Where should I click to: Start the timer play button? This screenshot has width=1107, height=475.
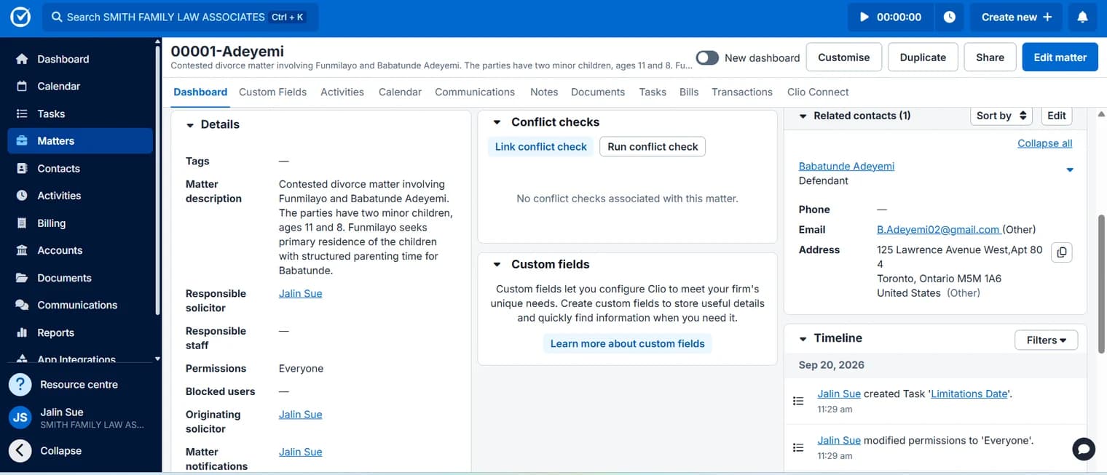click(x=864, y=17)
